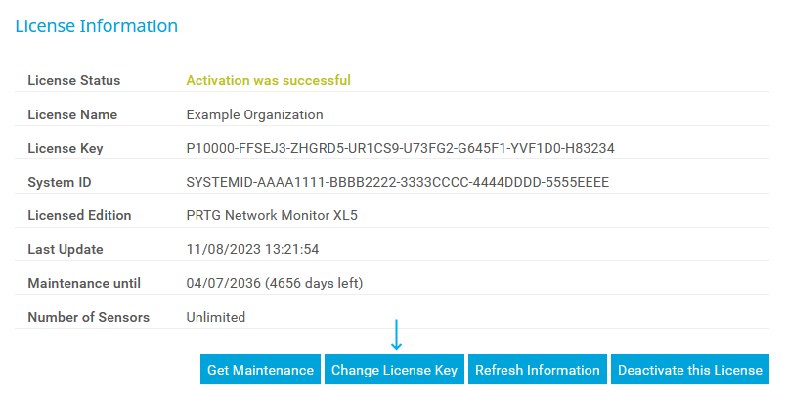The image size is (787, 399).
Task: Click Deactivate this License button
Action: coord(689,370)
